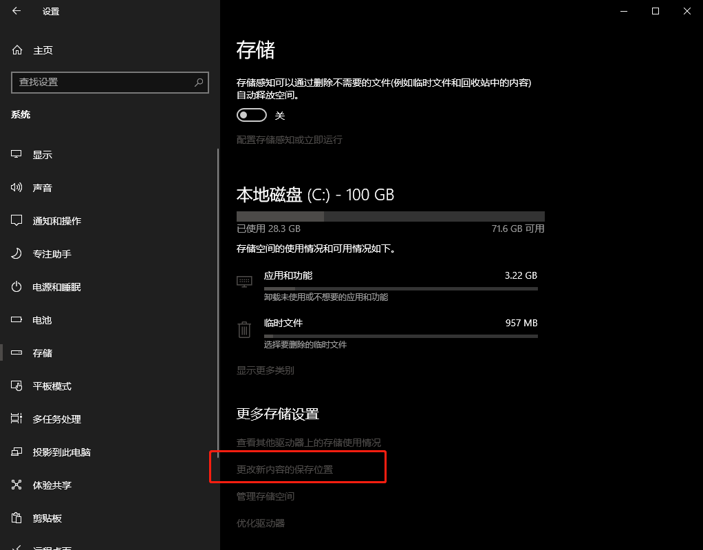Open 声音 (Sound) settings via speaker icon
The height and width of the screenshot is (550, 703).
16,187
